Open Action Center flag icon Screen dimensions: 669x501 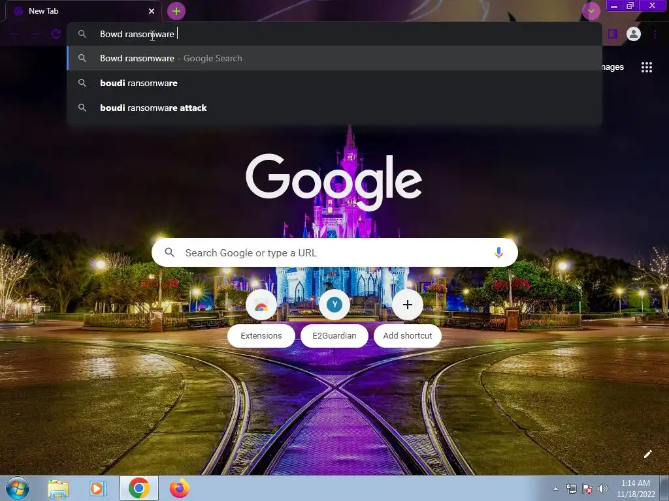pos(587,489)
